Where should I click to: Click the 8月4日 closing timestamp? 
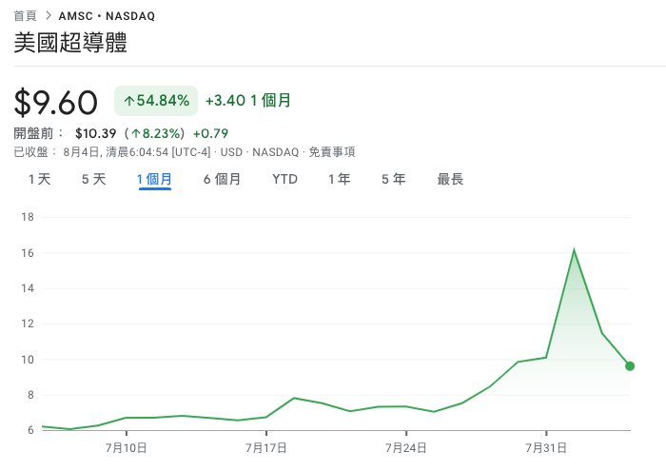137,152
